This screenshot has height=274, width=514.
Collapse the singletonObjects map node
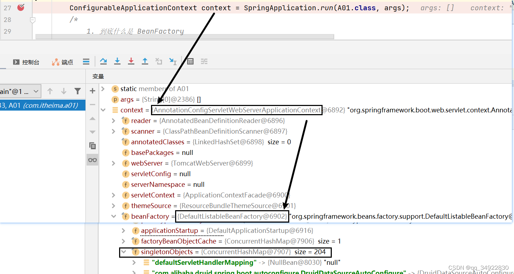123,252
